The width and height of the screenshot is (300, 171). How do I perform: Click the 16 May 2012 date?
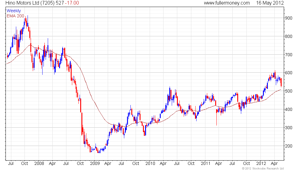pyautogui.click(x=270, y=3)
